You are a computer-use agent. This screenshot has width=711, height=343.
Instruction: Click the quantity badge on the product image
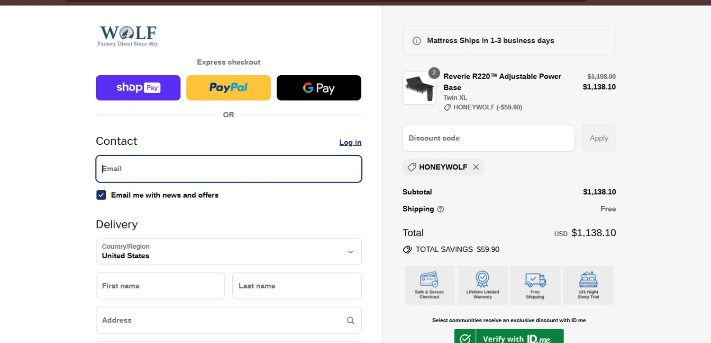434,73
